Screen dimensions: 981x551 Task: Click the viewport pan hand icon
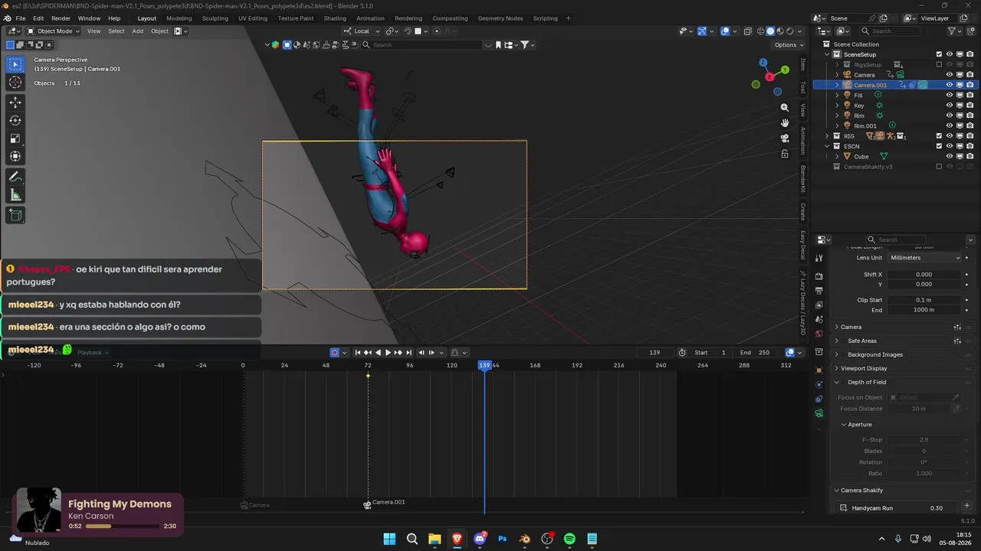click(785, 123)
